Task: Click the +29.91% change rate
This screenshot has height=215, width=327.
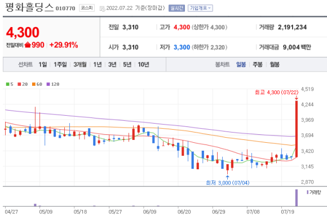Action: click(64, 45)
